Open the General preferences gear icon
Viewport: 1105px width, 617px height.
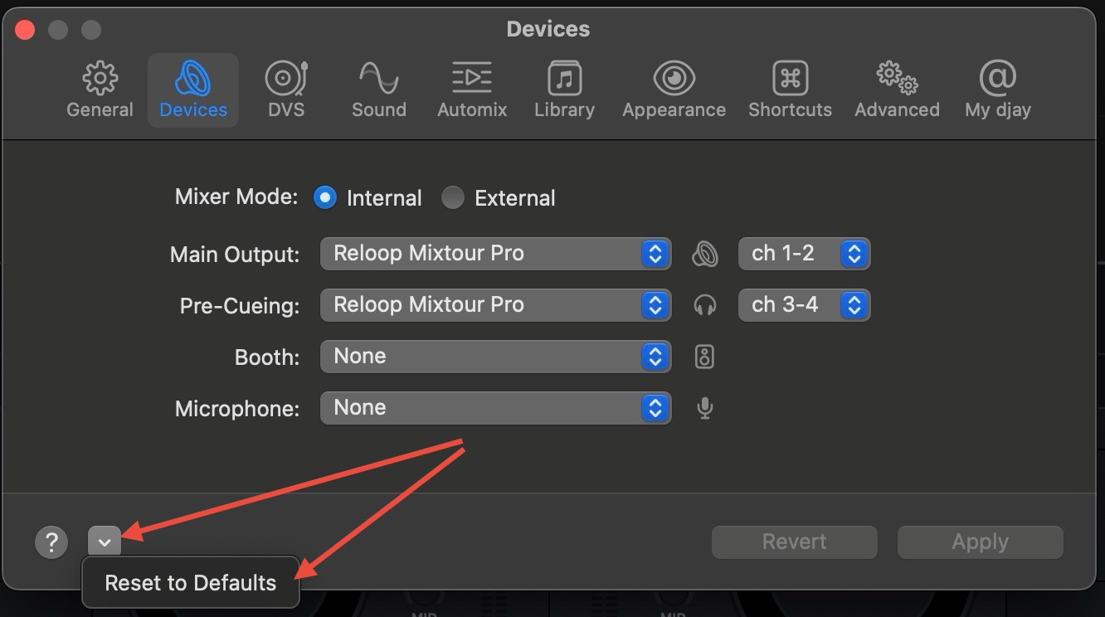100,79
